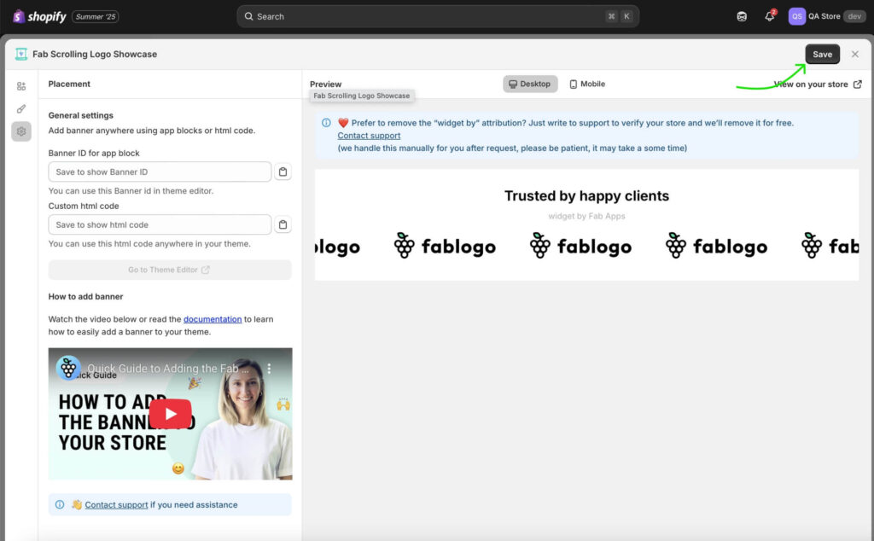The image size is (874, 541).
Task: Click the info icon beside the wave emoji
Action: 60,504
